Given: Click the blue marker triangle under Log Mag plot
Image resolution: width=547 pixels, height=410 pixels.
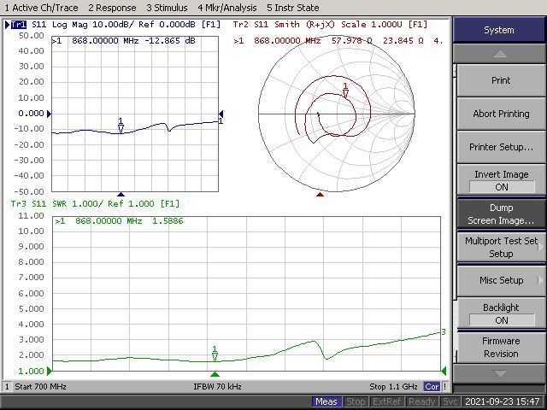Looking at the screenshot, I should tap(121, 195).
